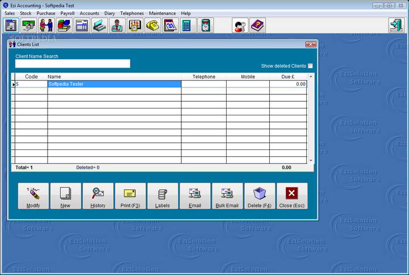Image resolution: width=409 pixels, height=275 pixels.
Task: Click Print (F3) with the envelope icon
Action: 130,196
